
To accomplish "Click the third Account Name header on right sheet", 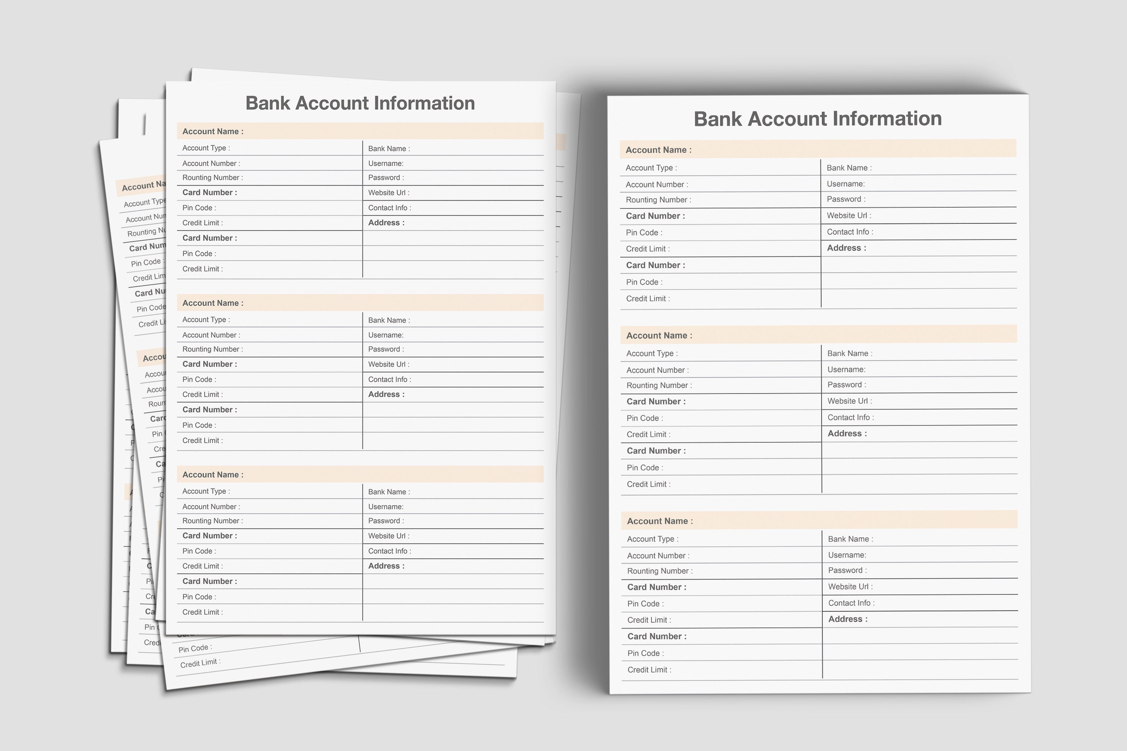I will click(x=659, y=520).
